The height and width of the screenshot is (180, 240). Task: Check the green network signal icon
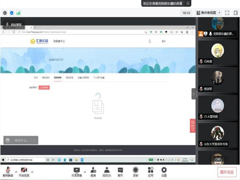(19, 13)
